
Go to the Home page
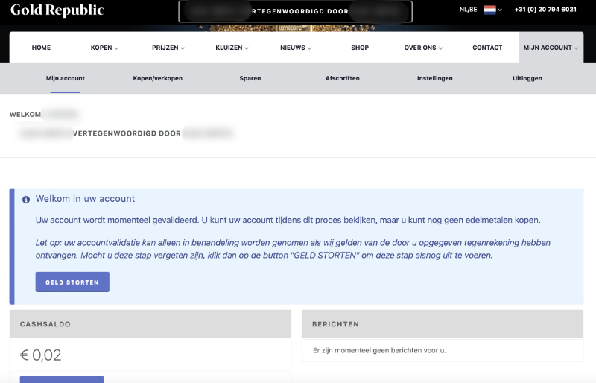[x=41, y=48]
